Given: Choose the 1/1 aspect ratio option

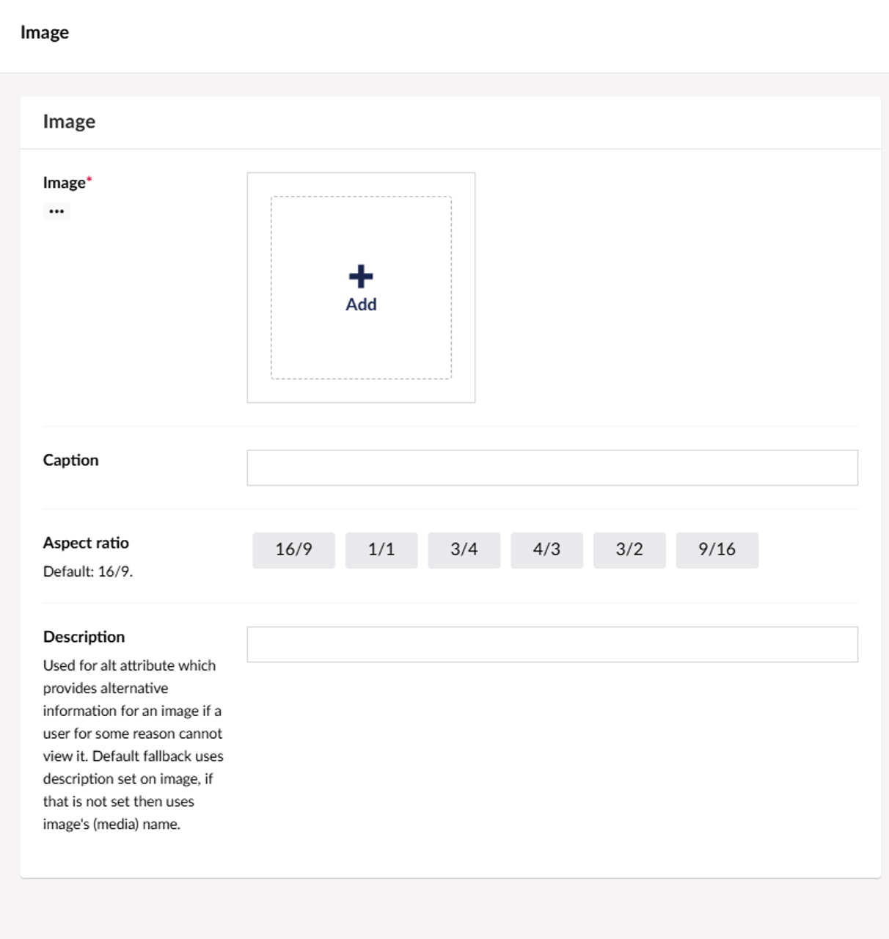Looking at the screenshot, I should coord(381,549).
